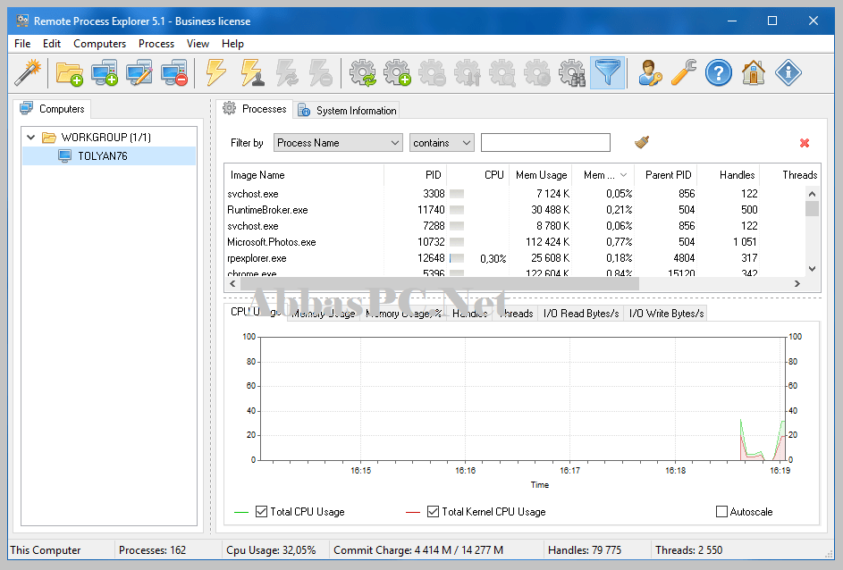Screen dimensions: 843x570
Task: Click process list scroll up arrow
Action: click(x=812, y=193)
